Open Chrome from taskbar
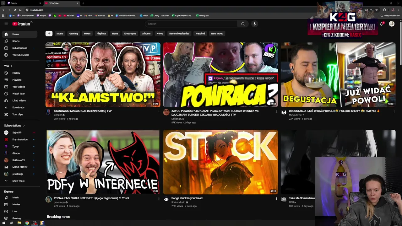 [27, 223]
